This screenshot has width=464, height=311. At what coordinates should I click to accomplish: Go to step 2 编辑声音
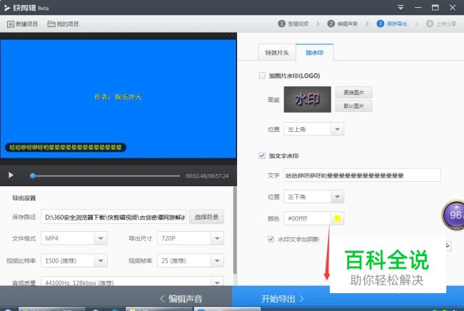coord(343,24)
